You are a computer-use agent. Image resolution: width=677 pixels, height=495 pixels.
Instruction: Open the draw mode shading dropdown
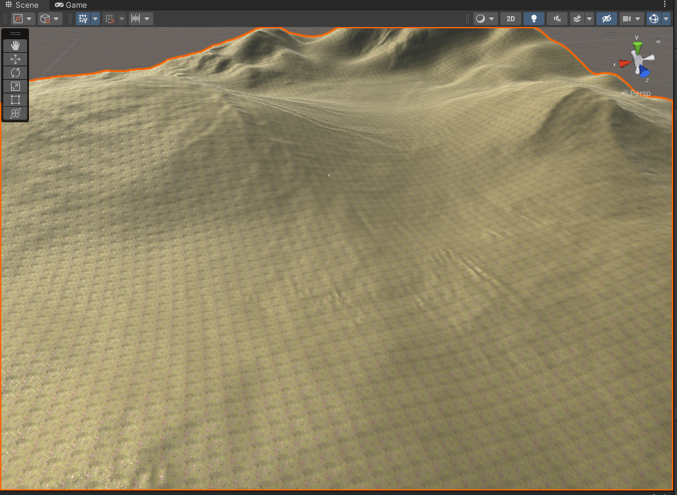[x=484, y=19]
